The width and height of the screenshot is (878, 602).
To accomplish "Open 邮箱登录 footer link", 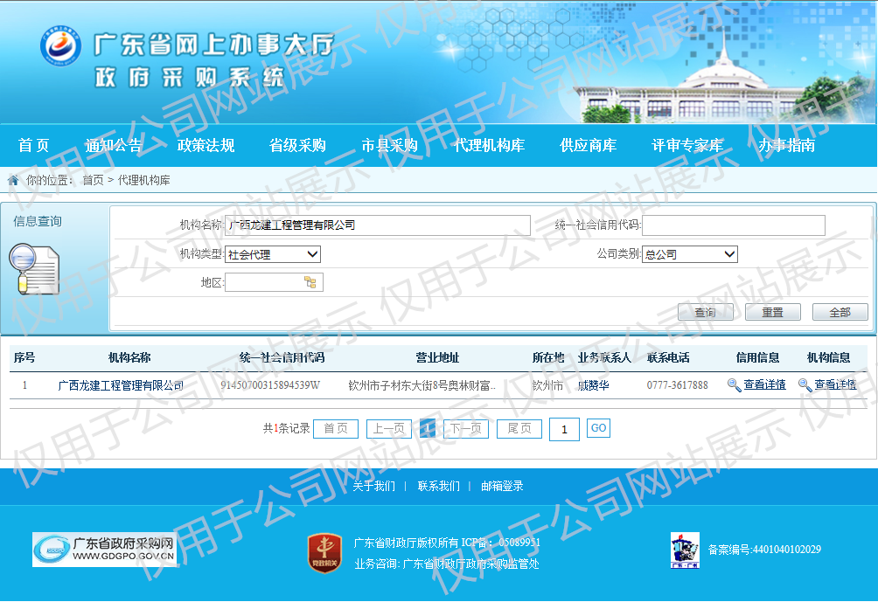I will point(502,486).
